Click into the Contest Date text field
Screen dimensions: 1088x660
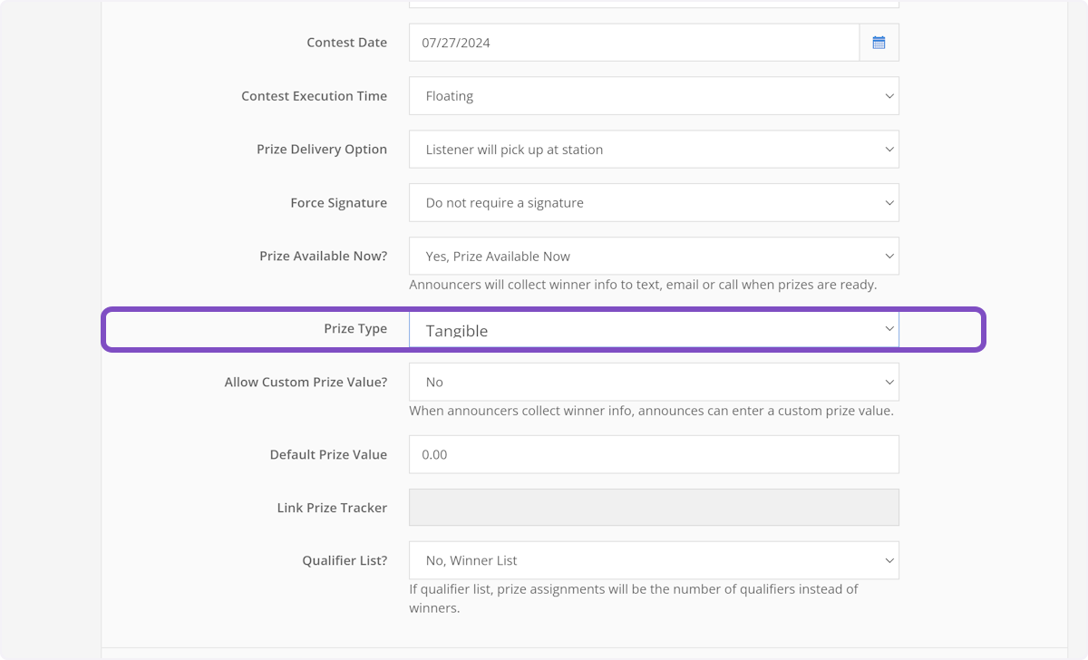coord(633,43)
